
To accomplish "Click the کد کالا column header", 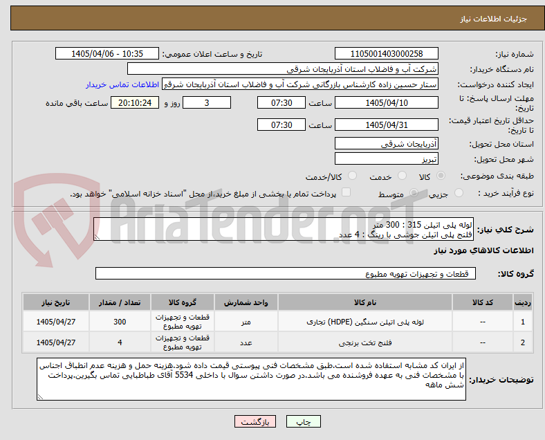I will pos(483,302).
